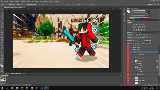The width and height of the screenshot is (160, 90).
Task: Add a Curves adjustment layer
Action: click(x=139, y=24)
